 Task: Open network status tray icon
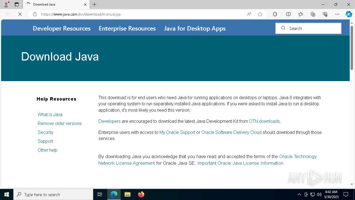tap(313, 194)
